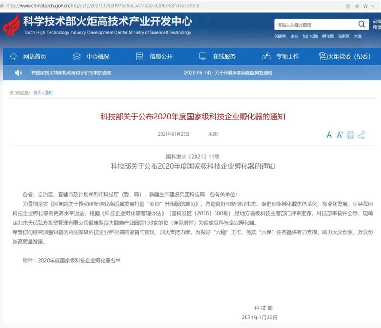Click the browser lightning bolt icon
This screenshot has height=328, width=381.
tap(357, 6)
